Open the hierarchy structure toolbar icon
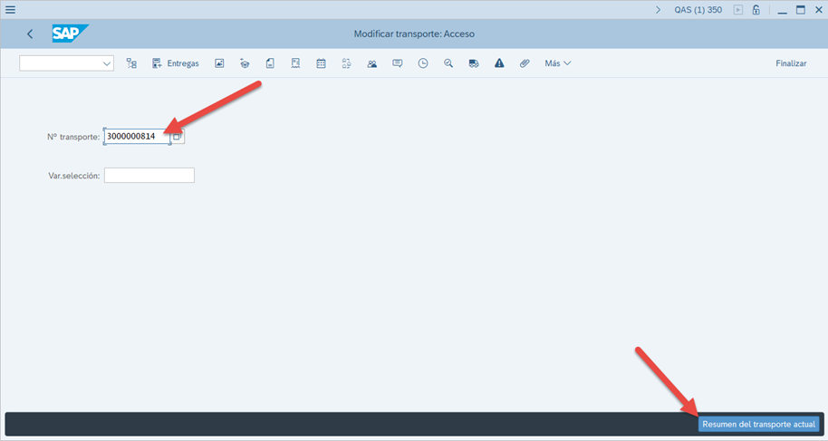 (131, 63)
